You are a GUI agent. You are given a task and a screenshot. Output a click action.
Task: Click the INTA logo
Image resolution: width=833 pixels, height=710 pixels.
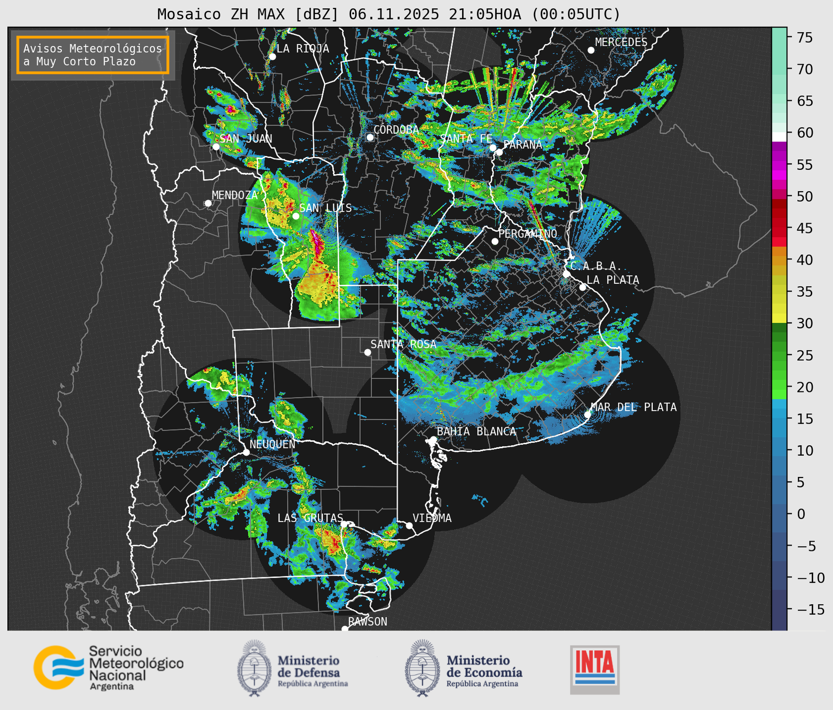click(595, 670)
